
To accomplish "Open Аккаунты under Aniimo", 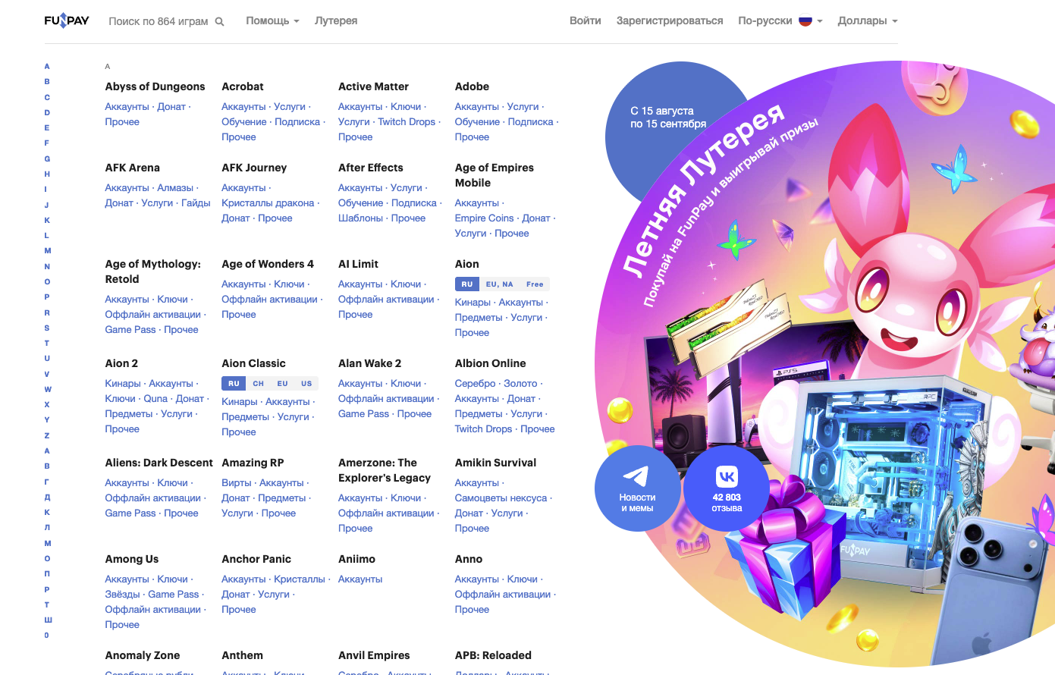I will pos(360,579).
